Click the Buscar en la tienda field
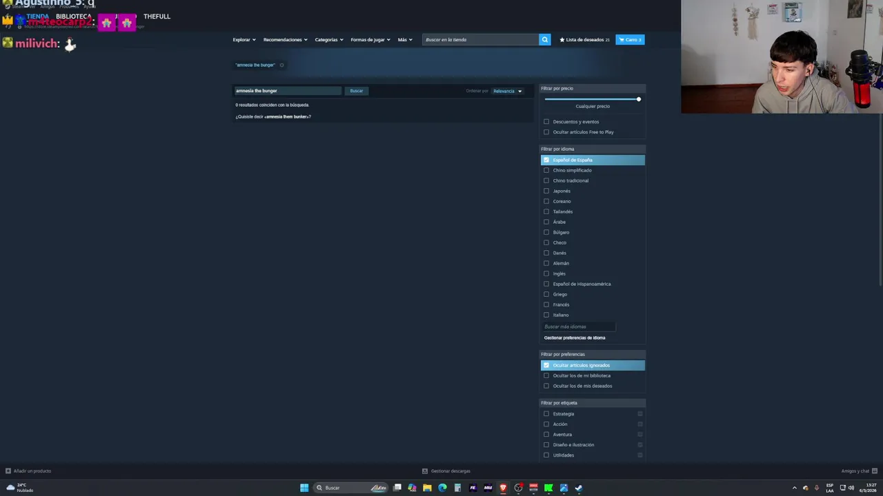The height and width of the screenshot is (496, 883). 481,39
